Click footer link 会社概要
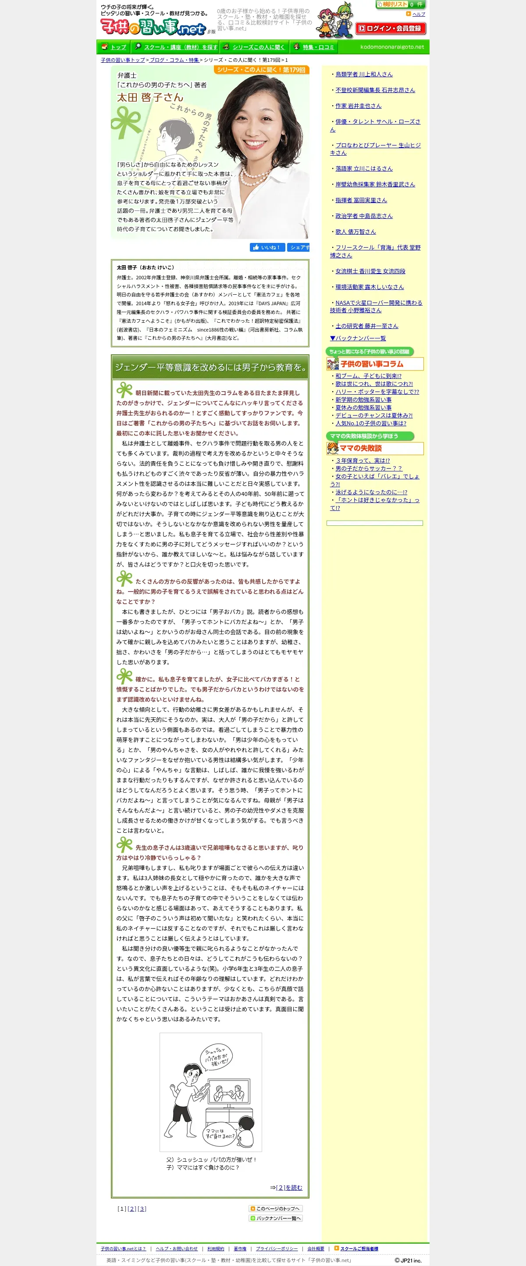The width and height of the screenshot is (526, 1266). tap(316, 1248)
